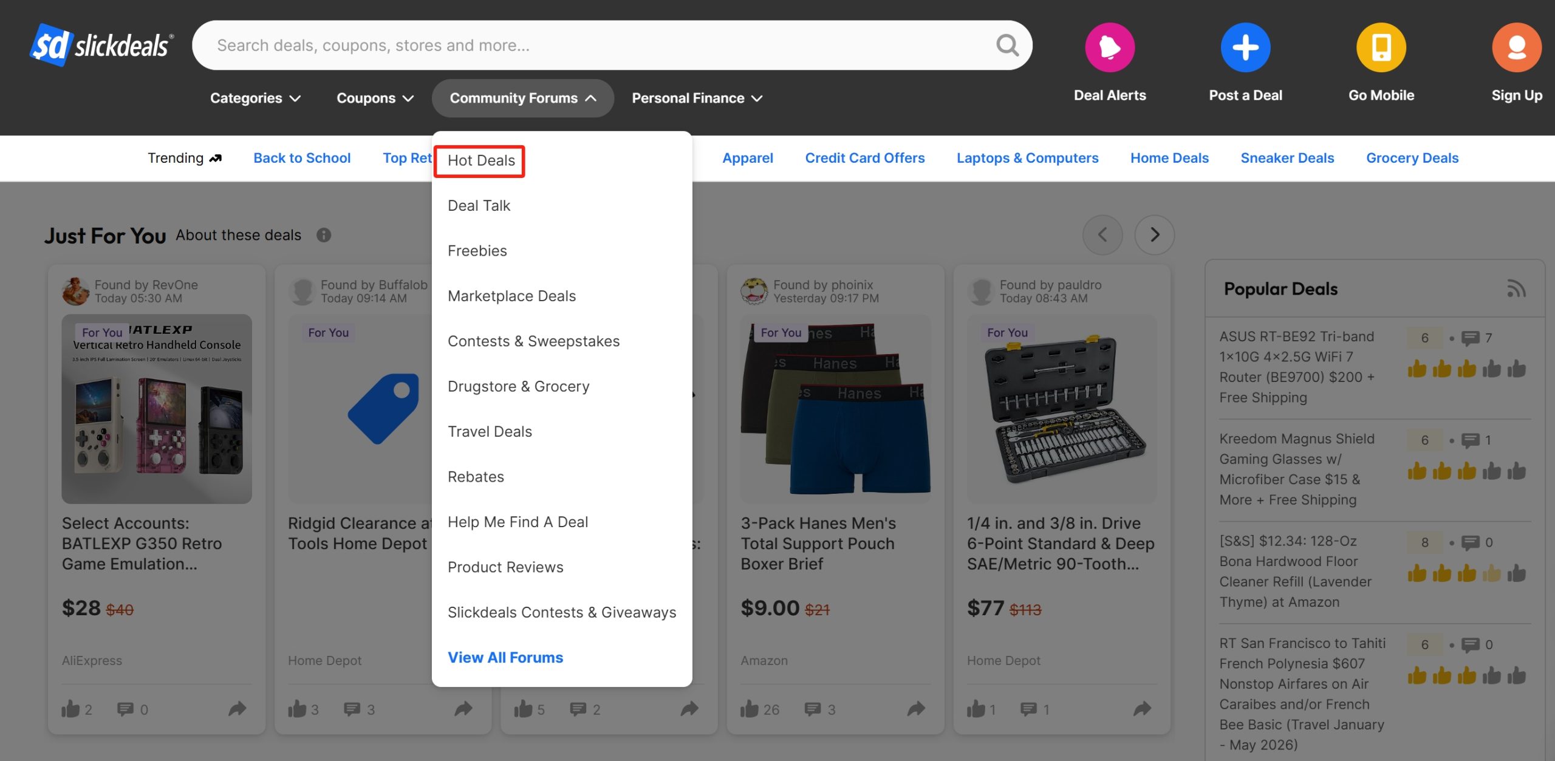
Task: Select Deal Talk from forums menu
Action: coord(479,206)
